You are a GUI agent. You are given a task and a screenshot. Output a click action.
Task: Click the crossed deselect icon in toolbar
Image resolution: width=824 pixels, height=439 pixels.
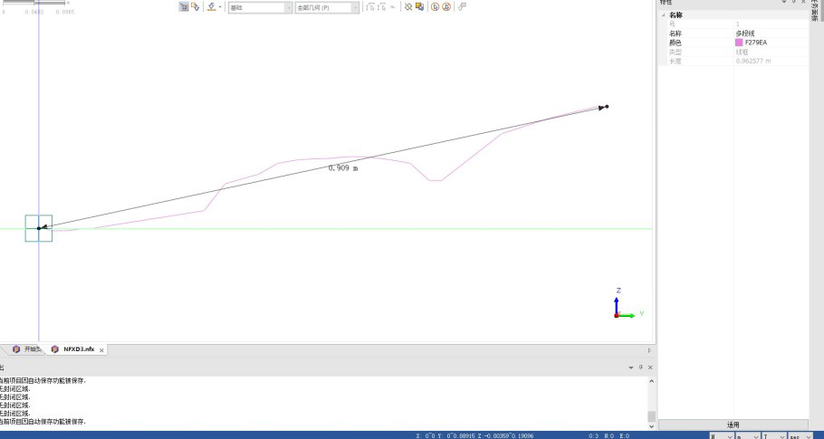[x=408, y=6]
